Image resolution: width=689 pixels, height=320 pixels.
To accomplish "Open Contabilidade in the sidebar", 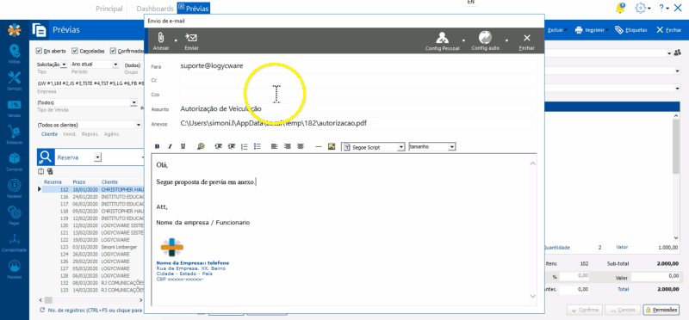I will tap(15, 243).
